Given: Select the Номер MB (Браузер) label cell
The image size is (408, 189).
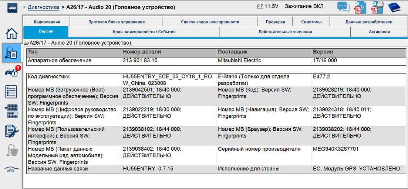Looking at the screenshot, I should coord(264,136).
